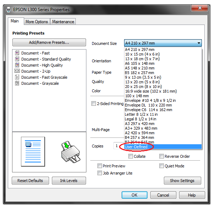Choose 13 x 18 cm (5 x 7 in)

pyautogui.click(x=163, y=59)
